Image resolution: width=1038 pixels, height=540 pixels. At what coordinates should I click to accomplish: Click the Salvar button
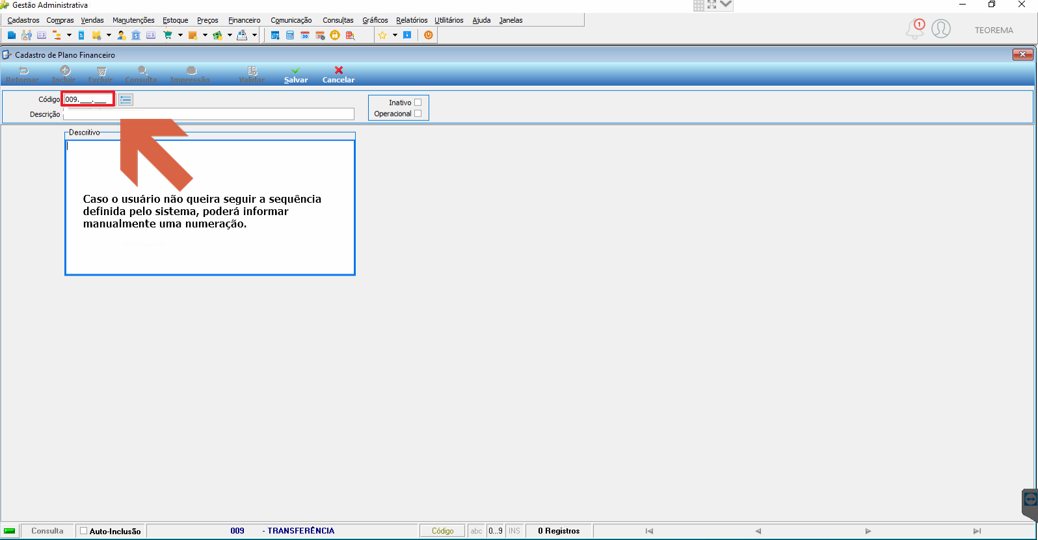(296, 75)
